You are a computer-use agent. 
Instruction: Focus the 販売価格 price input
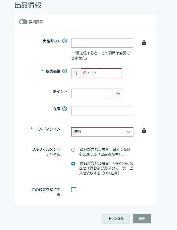tap(101, 73)
